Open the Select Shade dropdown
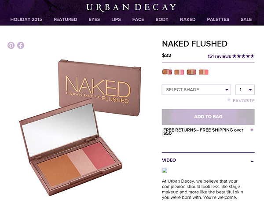 pos(196,90)
